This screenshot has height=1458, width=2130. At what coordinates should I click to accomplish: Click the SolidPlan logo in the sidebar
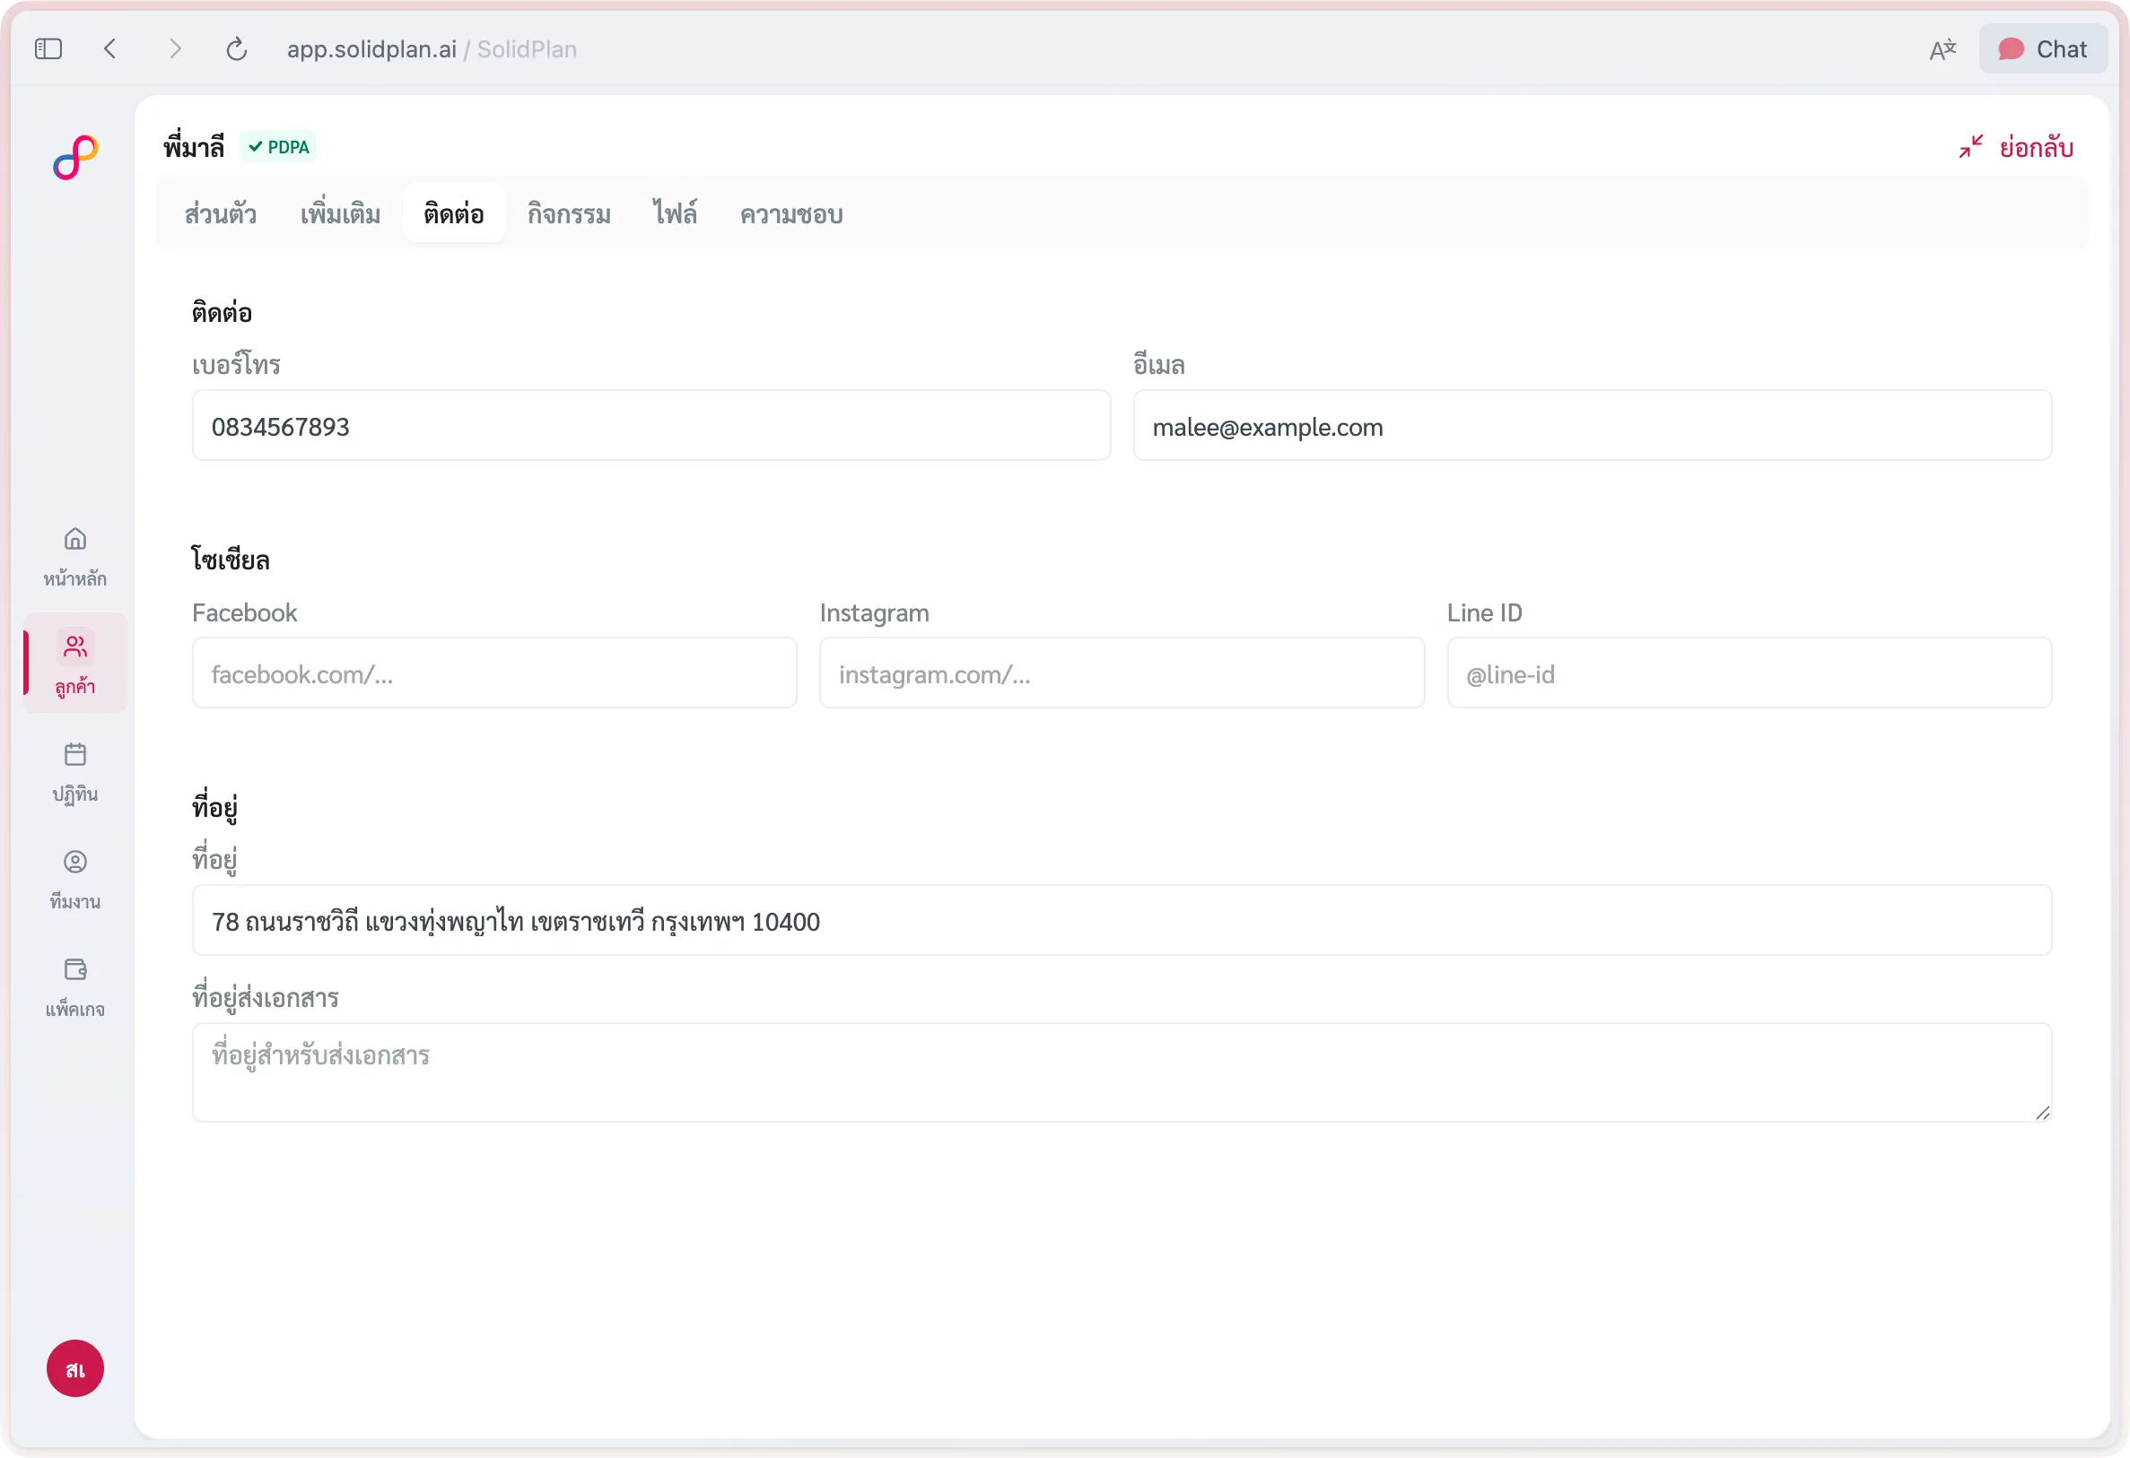(x=75, y=157)
